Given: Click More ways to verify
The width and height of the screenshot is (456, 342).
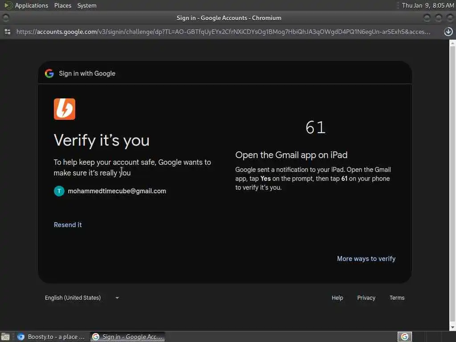Looking at the screenshot, I should (366, 259).
